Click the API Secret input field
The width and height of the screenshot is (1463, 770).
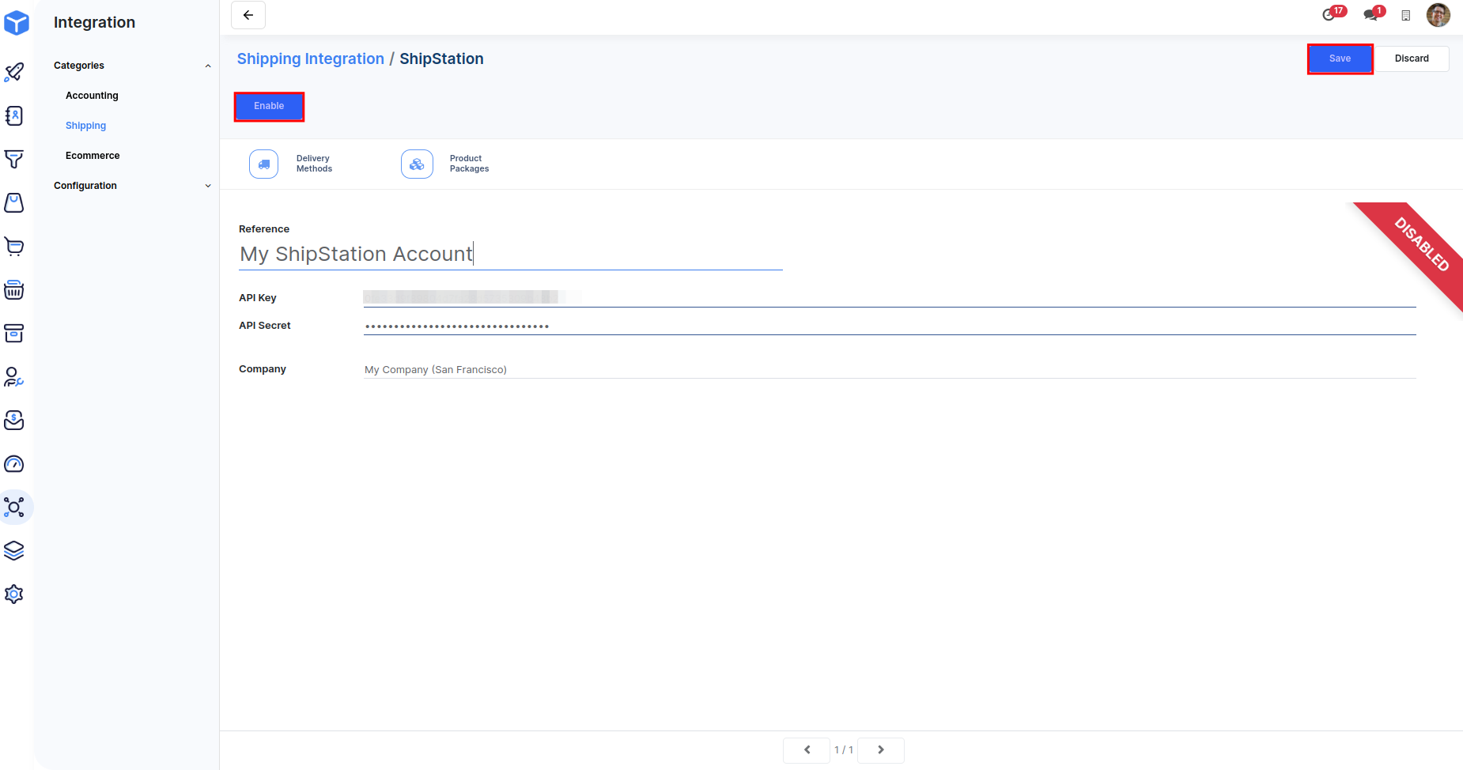pos(889,326)
